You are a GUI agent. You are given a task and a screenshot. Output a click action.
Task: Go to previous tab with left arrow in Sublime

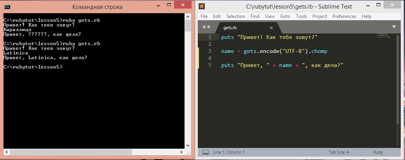point(204,27)
